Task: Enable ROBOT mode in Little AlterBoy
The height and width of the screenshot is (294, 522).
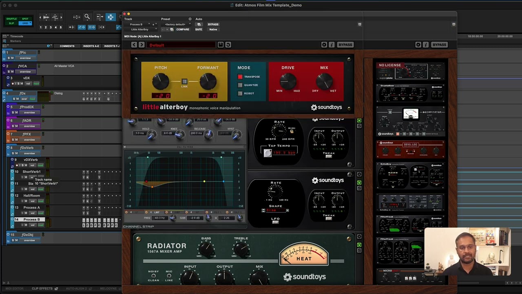Action: pos(240,94)
